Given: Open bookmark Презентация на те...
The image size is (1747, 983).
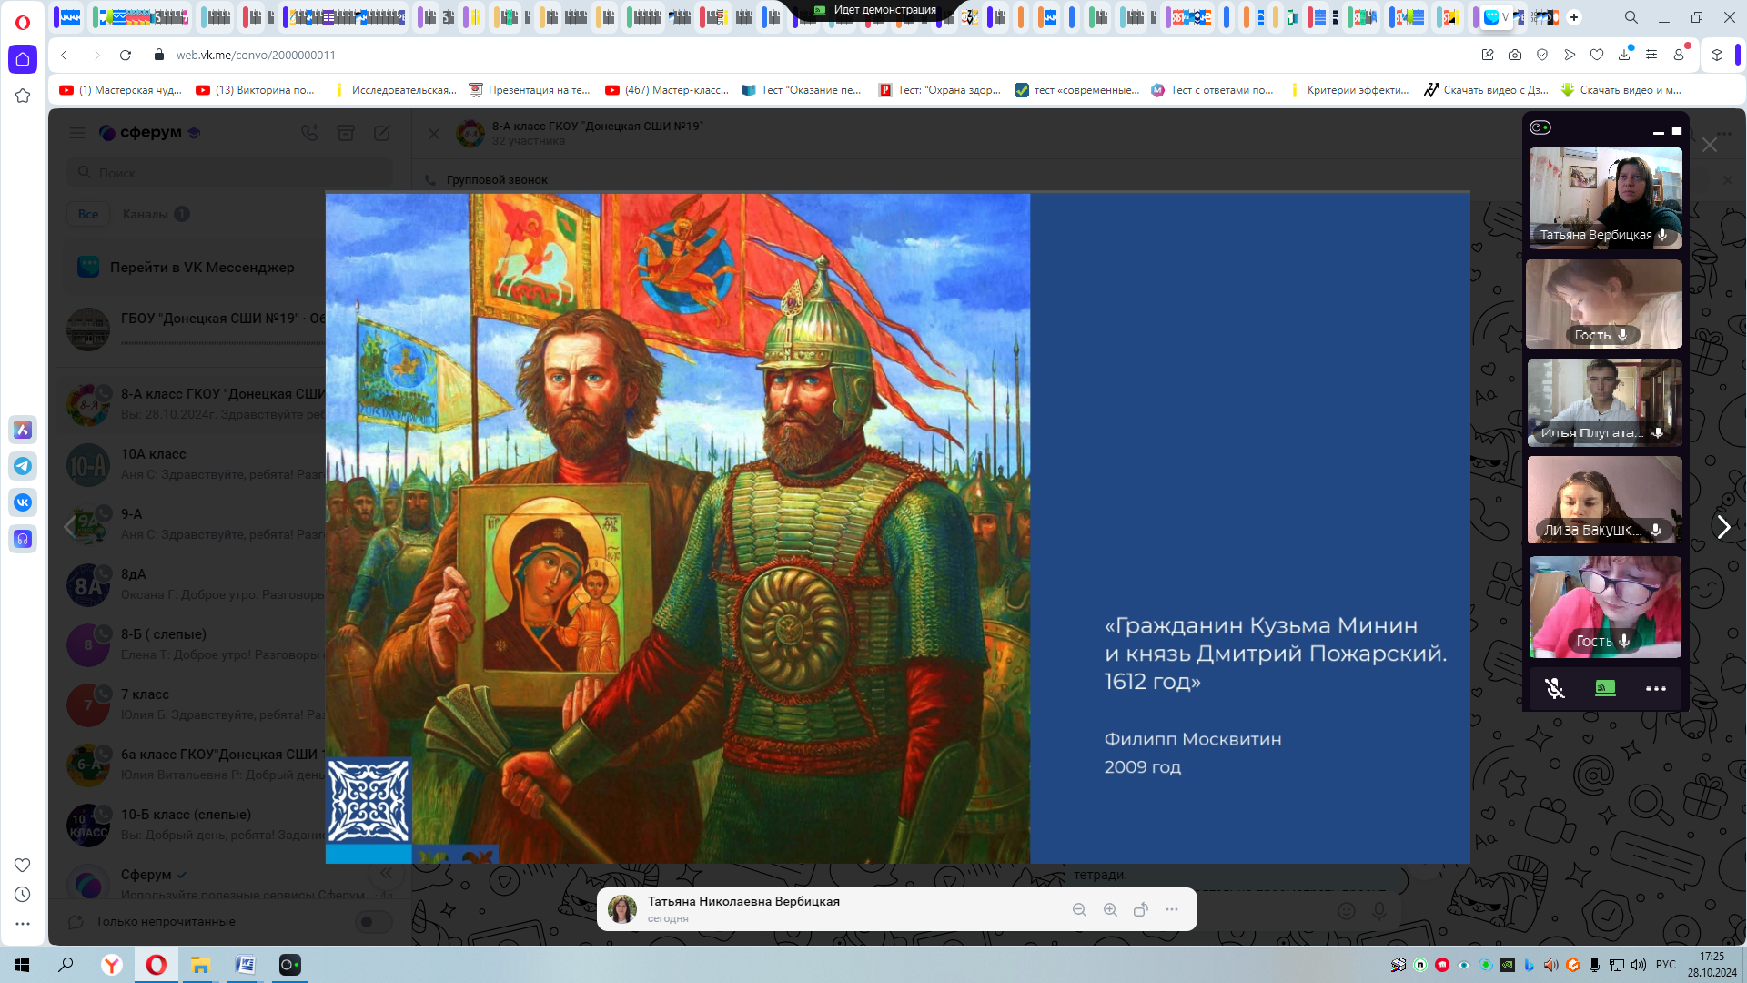Looking at the screenshot, I should (530, 90).
